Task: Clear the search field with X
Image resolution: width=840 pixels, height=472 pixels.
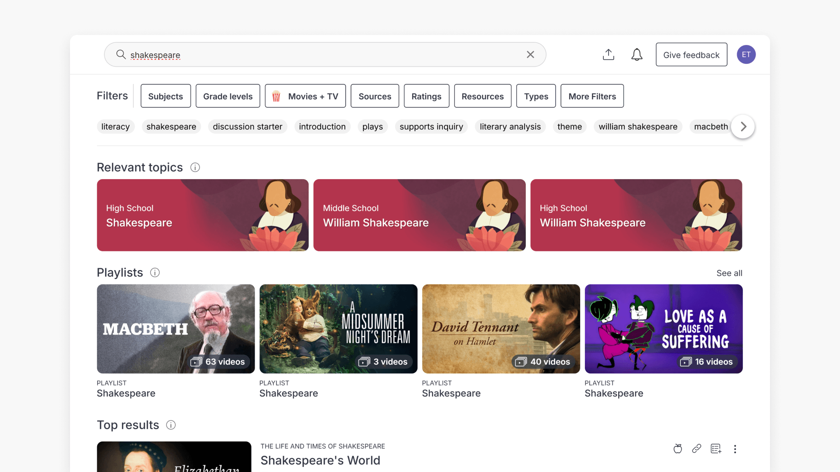Action: pos(530,55)
